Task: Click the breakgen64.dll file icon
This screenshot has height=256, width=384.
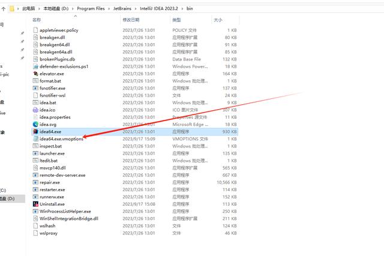Action: 35,44
